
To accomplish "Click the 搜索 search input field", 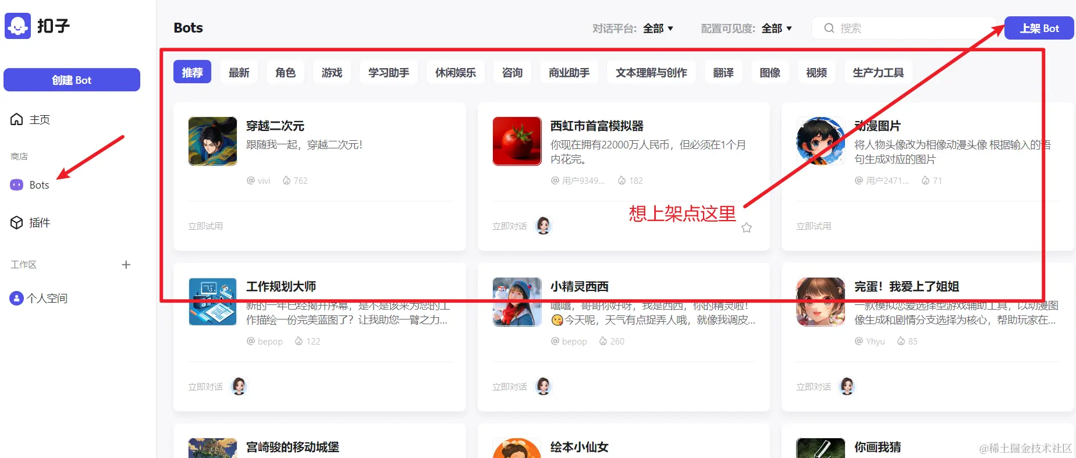I will tap(905, 28).
